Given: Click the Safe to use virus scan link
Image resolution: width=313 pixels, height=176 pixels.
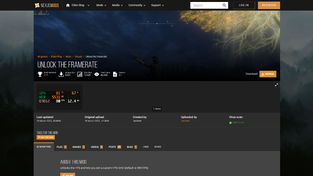Looking at the screenshot, I should click(238, 122).
